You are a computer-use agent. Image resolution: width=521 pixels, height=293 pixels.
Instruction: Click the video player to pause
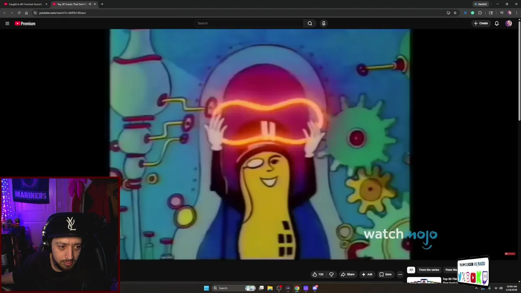[260, 144]
